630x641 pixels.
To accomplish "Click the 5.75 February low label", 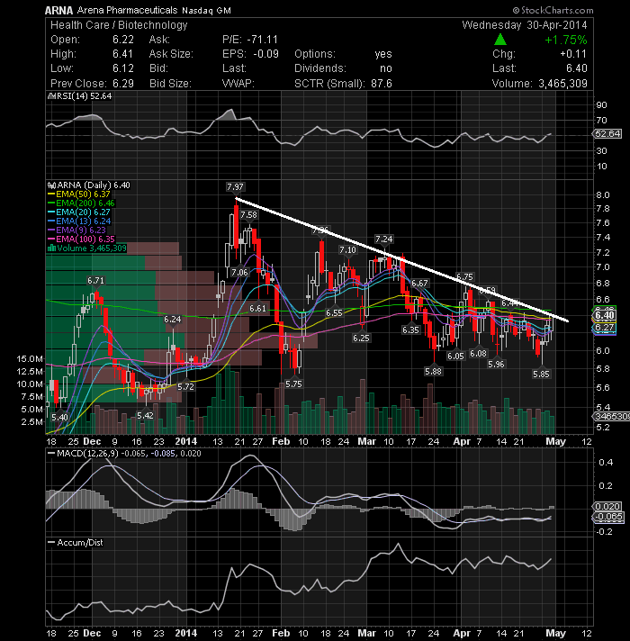I will 293,384.
